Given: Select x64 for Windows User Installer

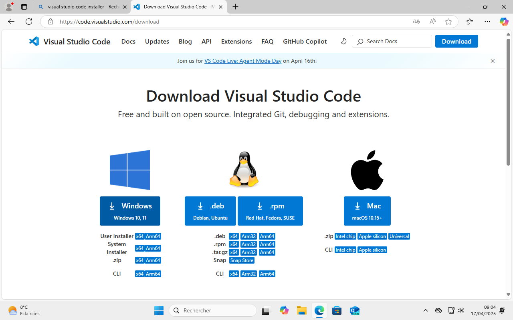Looking at the screenshot, I should tap(139, 236).
